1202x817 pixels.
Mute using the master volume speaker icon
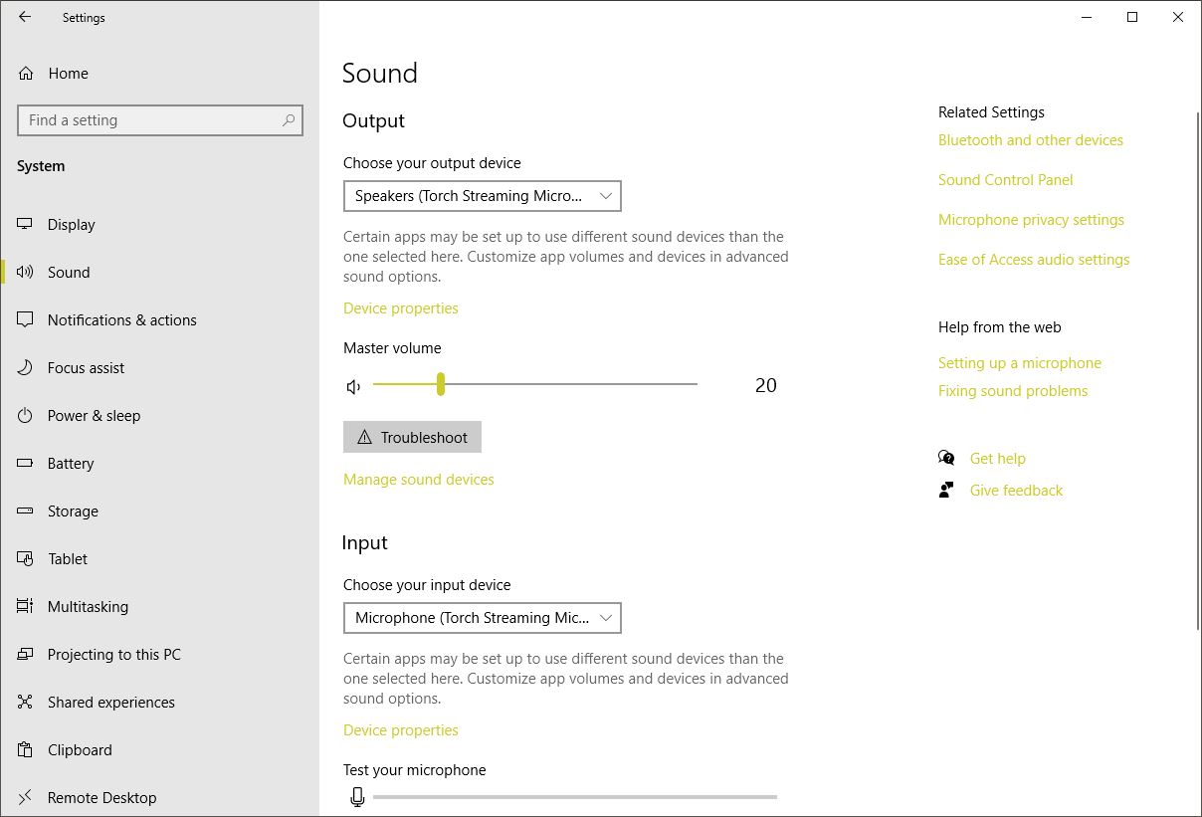tap(353, 386)
